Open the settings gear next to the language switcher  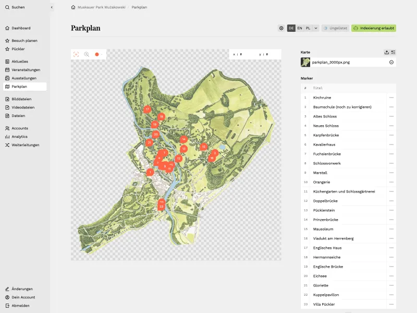pyautogui.click(x=281, y=28)
